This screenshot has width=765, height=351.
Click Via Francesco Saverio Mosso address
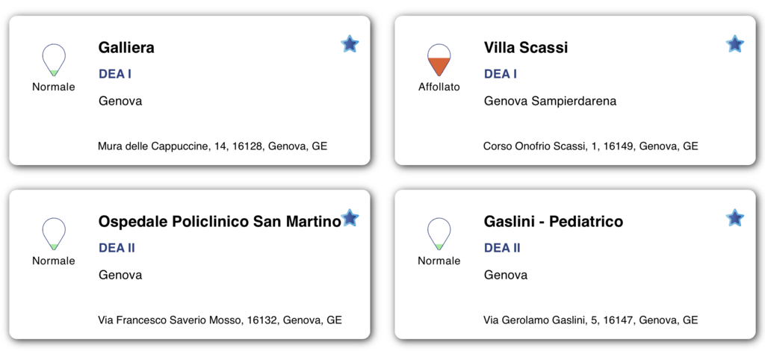220,320
